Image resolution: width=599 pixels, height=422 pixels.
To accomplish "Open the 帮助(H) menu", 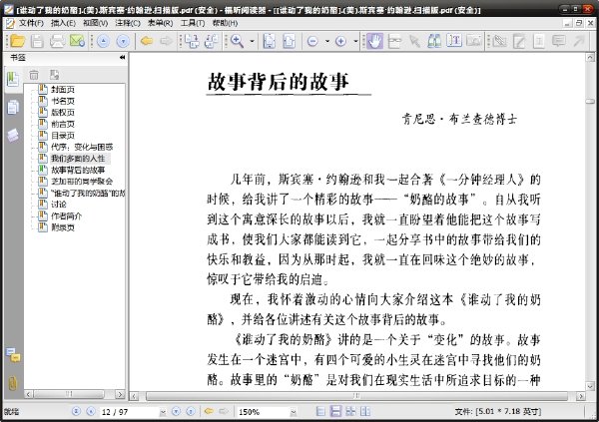I will [225, 23].
